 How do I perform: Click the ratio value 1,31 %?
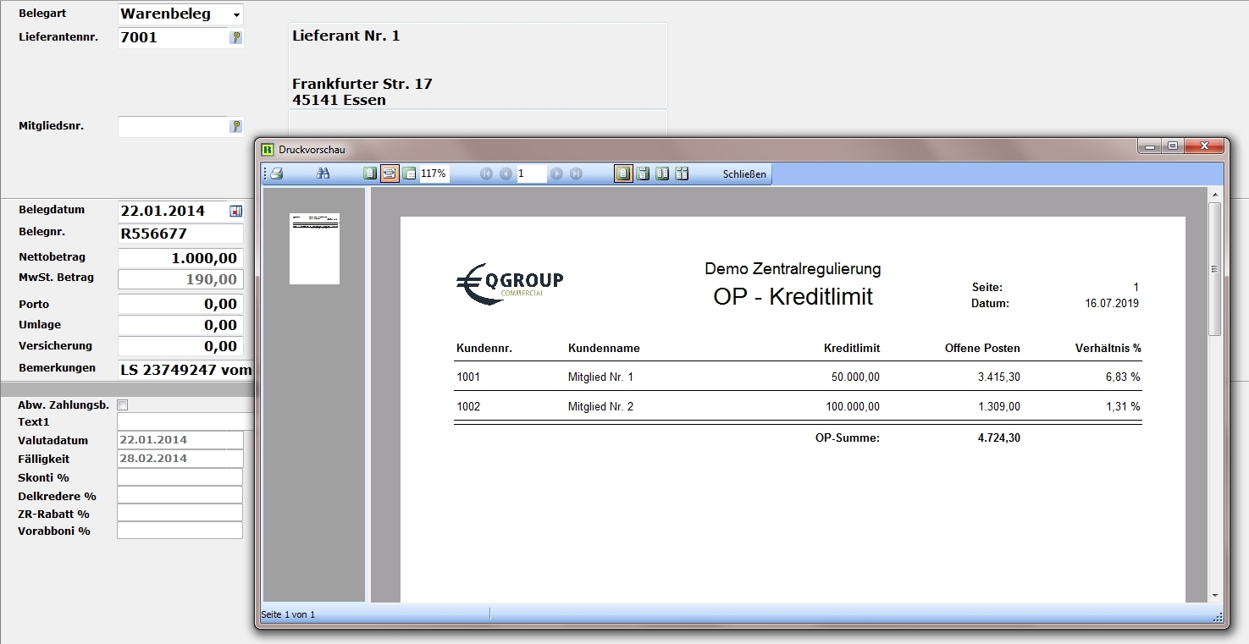[1123, 406]
